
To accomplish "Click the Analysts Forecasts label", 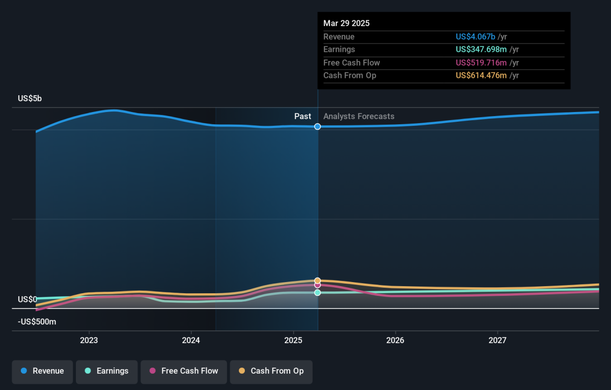I will (358, 117).
